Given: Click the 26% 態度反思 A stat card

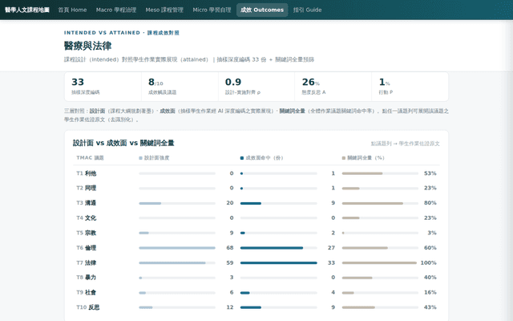Looking at the screenshot, I should [x=333, y=87].
